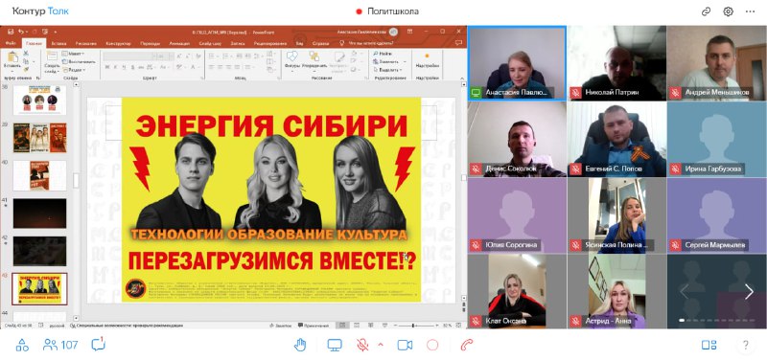Toggle your camera on or off
The image size is (767, 360).
pos(405,346)
